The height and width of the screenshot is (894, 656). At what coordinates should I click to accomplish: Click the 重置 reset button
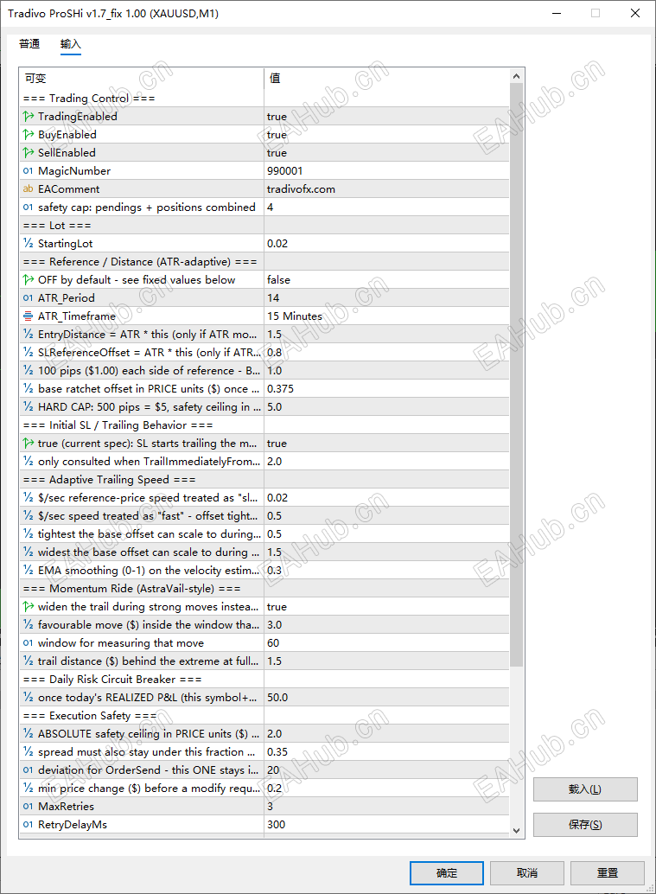click(608, 873)
